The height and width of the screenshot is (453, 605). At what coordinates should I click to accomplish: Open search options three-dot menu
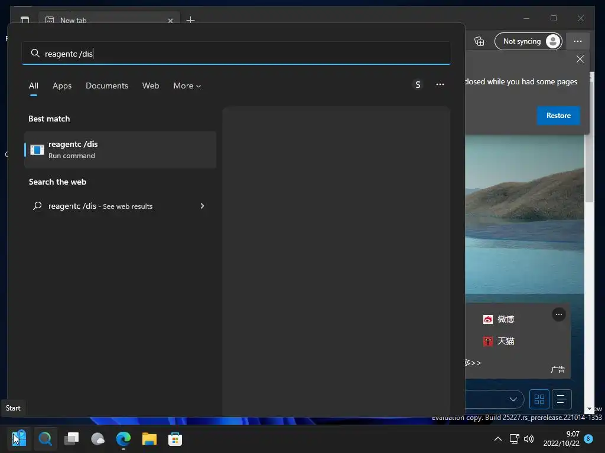pyautogui.click(x=440, y=85)
